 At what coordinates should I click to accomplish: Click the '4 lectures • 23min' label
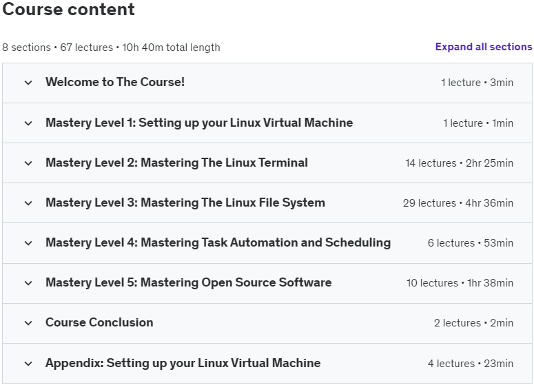tap(471, 364)
